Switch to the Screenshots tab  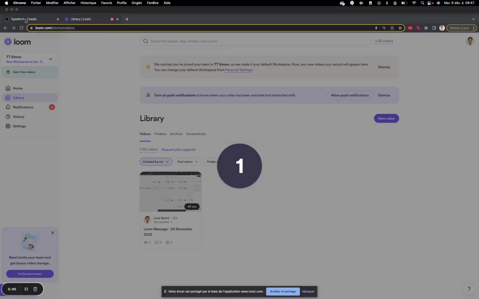pyautogui.click(x=196, y=134)
